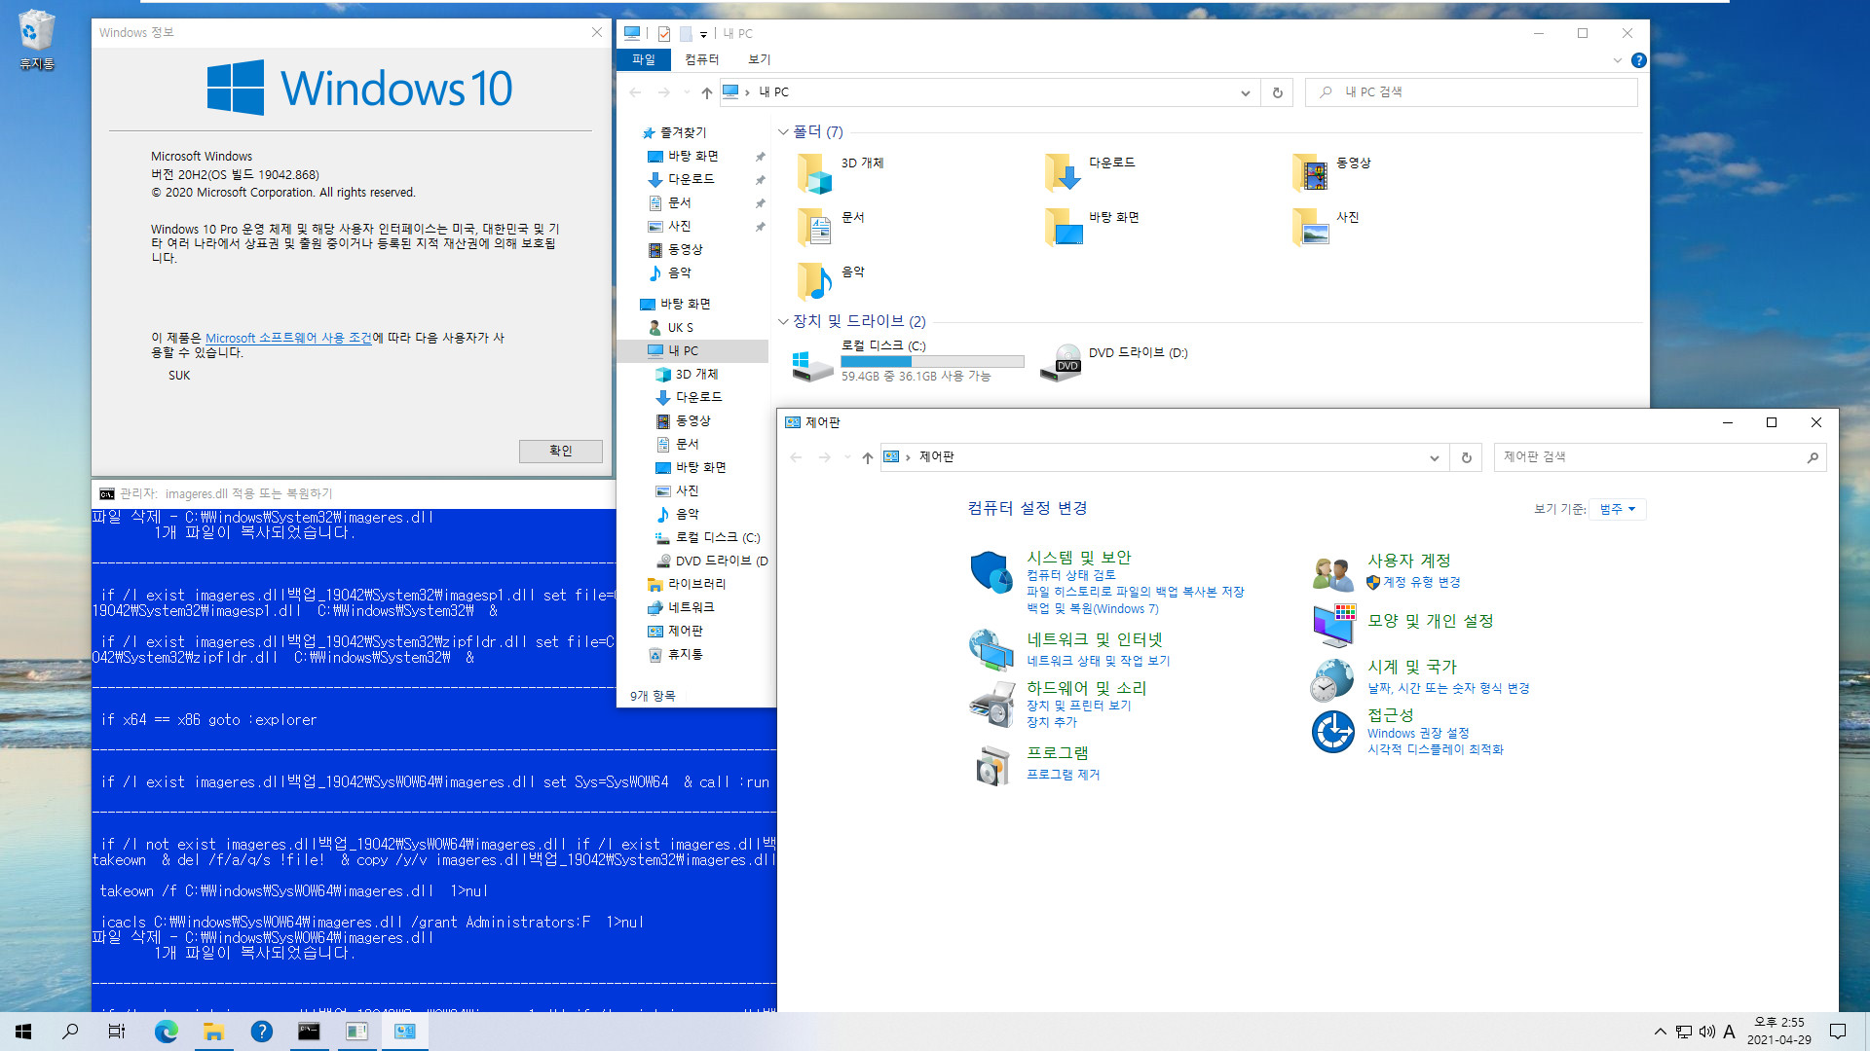Expand the Explorer ribbon chevron
The height and width of the screenshot is (1051, 1870).
1617,60
